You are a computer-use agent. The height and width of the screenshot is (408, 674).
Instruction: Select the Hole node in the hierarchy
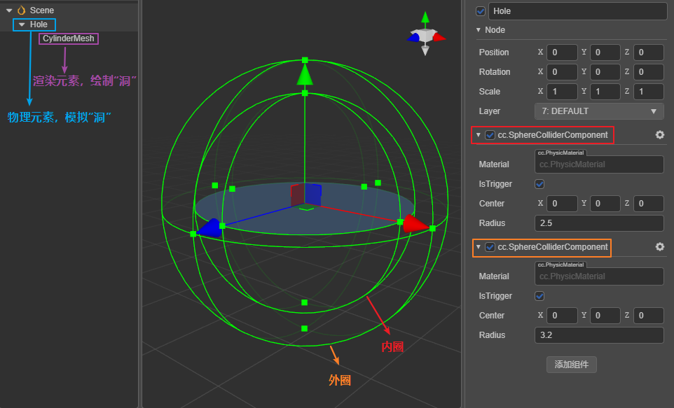click(39, 24)
